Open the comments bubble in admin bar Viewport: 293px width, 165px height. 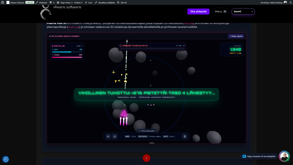[x=52, y=3]
